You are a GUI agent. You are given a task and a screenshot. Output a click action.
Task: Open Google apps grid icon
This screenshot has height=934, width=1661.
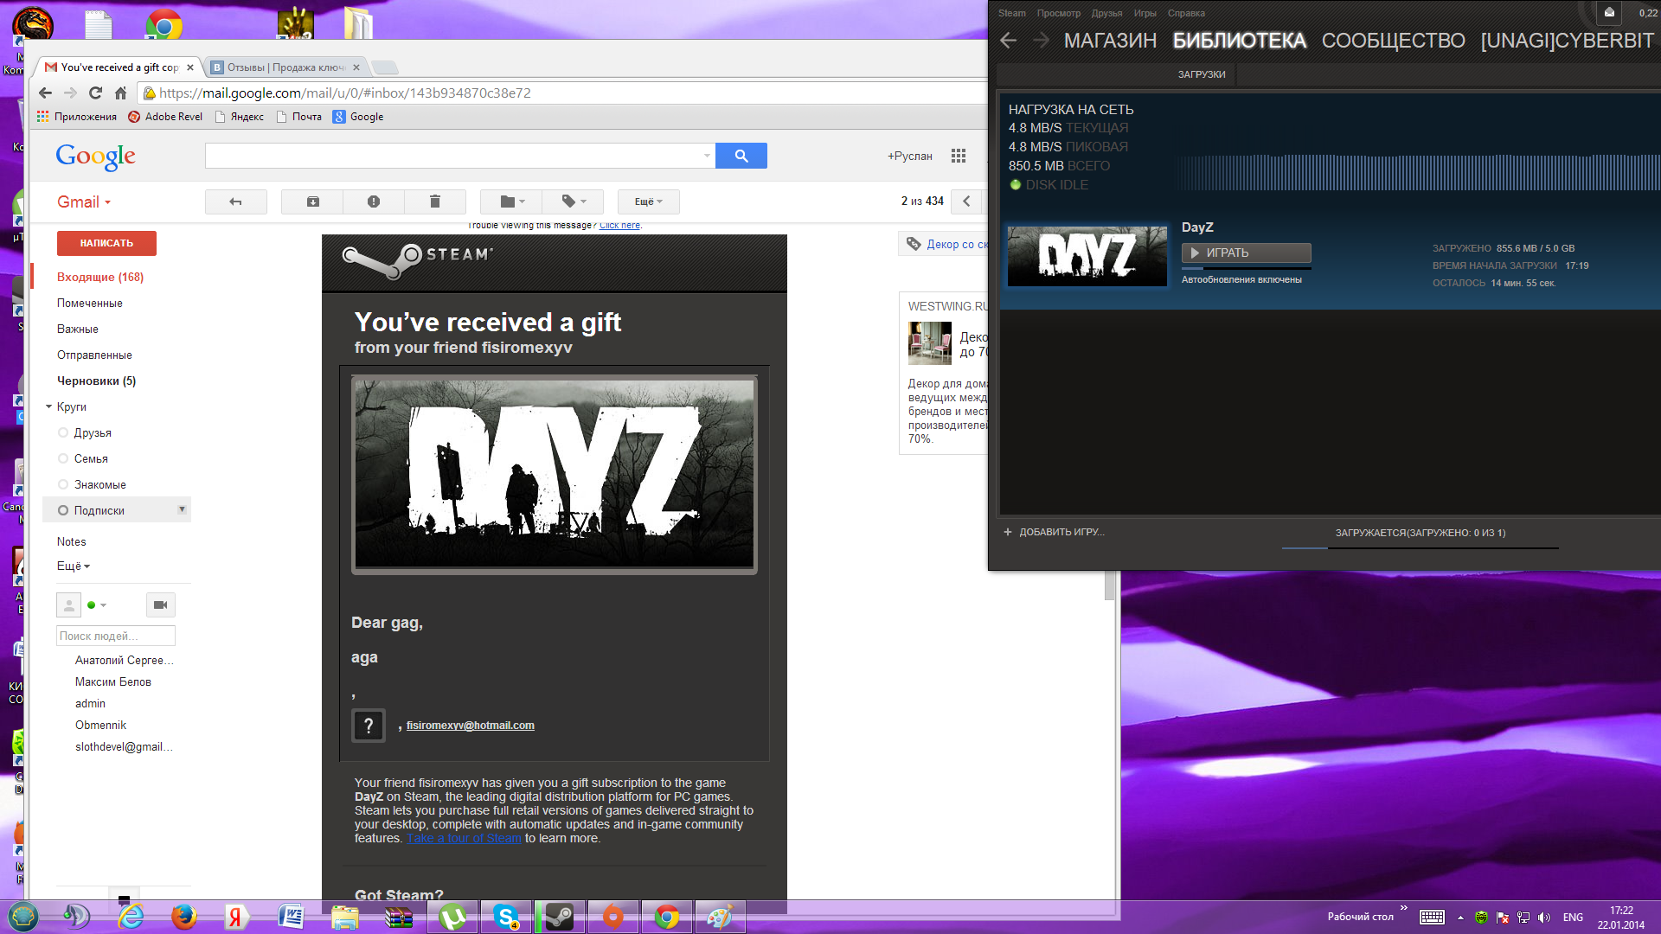click(959, 156)
